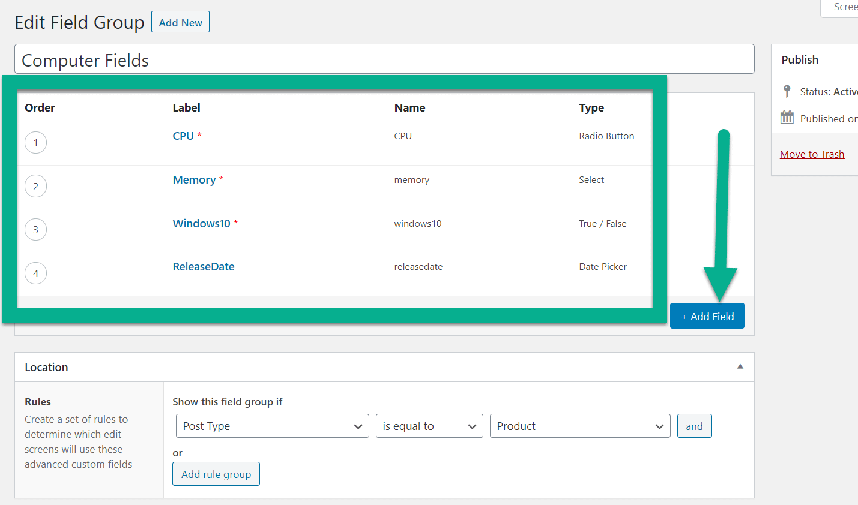Click the Windows10 field order circle "3"
Image resolution: width=858 pixels, height=505 pixels.
[35, 229]
